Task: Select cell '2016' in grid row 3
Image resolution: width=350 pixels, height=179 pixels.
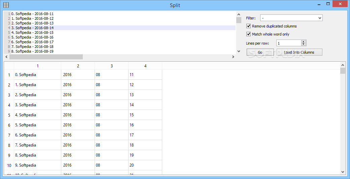Action: 78,95
